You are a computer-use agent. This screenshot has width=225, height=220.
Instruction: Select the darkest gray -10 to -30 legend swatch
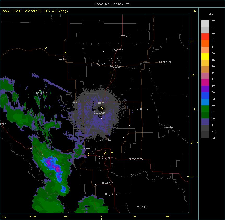205,135
